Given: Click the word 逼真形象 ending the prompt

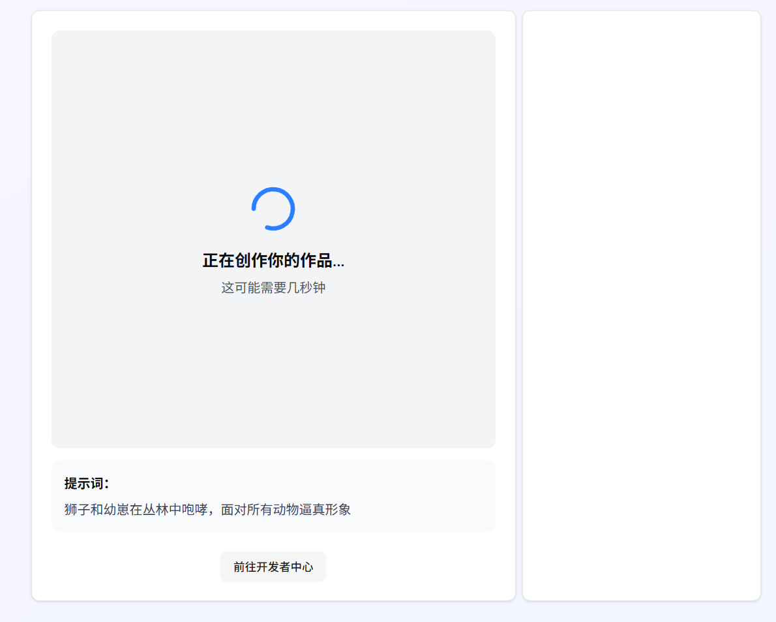Looking at the screenshot, I should coord(325,510).
